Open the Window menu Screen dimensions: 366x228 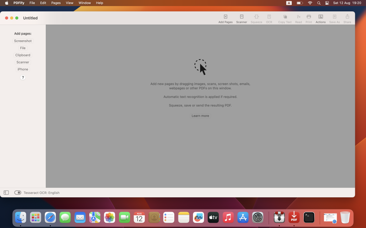(x=84, y=3)
